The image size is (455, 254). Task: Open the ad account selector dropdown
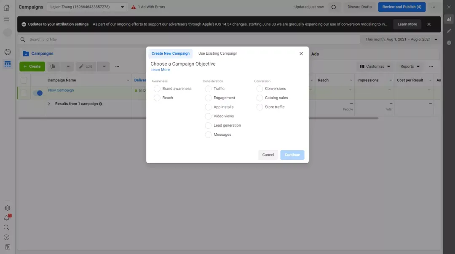[x=87, y=7]
